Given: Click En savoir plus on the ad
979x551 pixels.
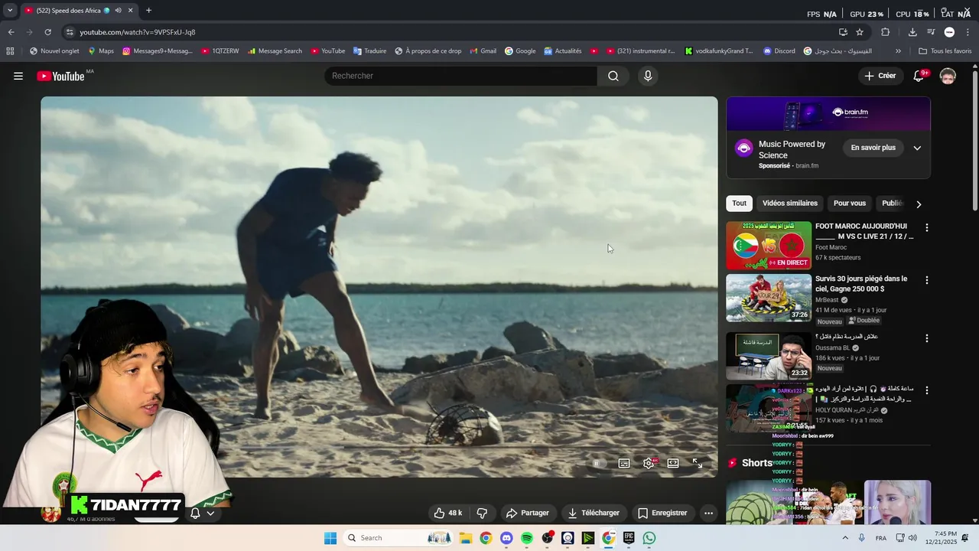Looking at the screenshot, I should [873, 148].
